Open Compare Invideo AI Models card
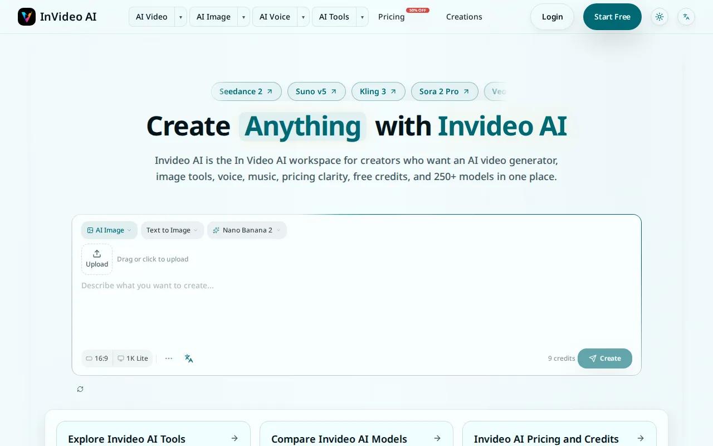713x446 pixels. point(356,434)
